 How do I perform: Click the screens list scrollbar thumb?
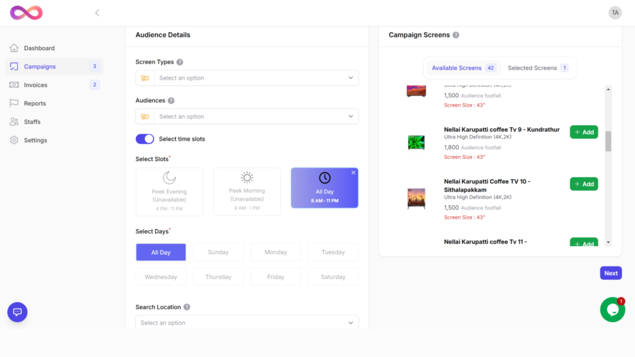click(608, 141)
